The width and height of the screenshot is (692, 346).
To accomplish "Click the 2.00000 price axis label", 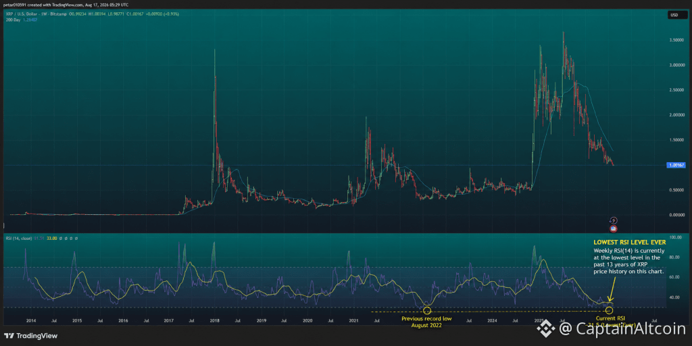I will (x=676, y=115).
